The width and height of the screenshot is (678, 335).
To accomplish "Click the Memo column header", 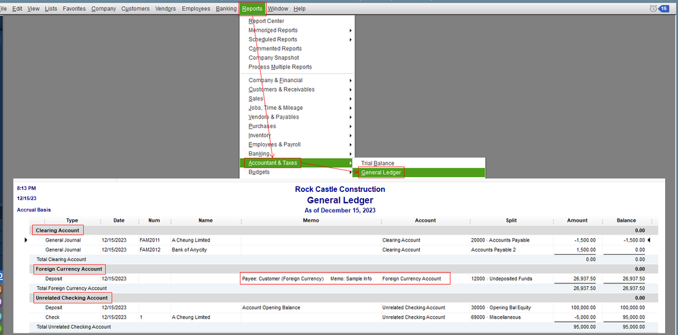I will (311, 220).
